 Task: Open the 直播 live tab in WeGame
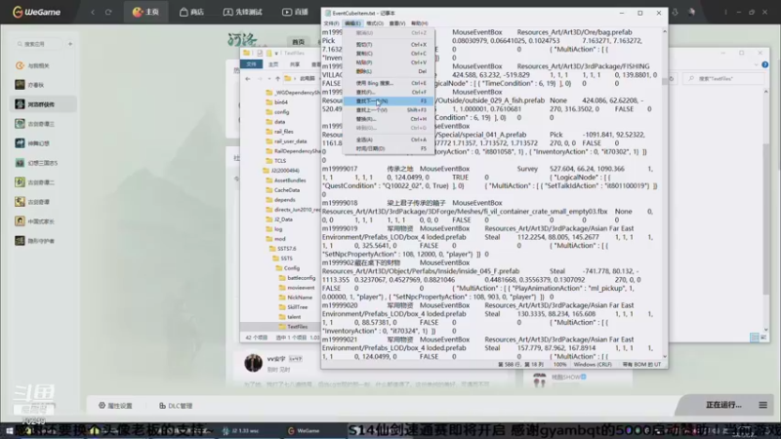coord(295,12)
